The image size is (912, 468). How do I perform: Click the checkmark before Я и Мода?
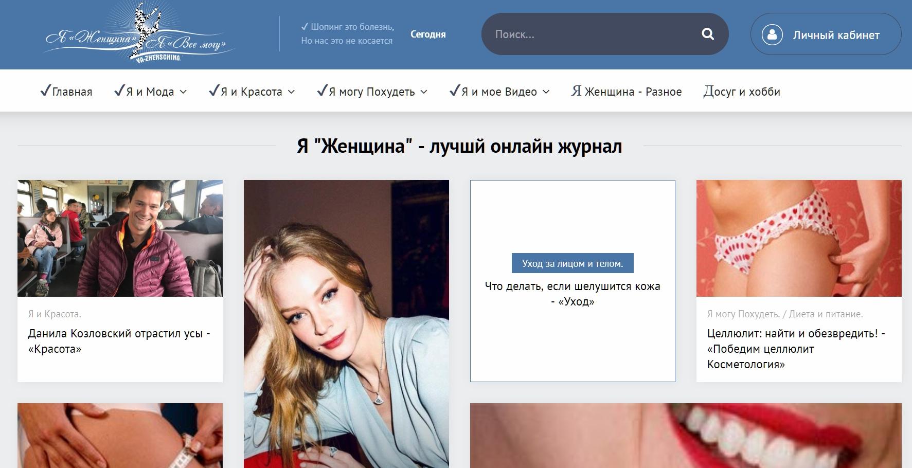(x=119, y=91)
